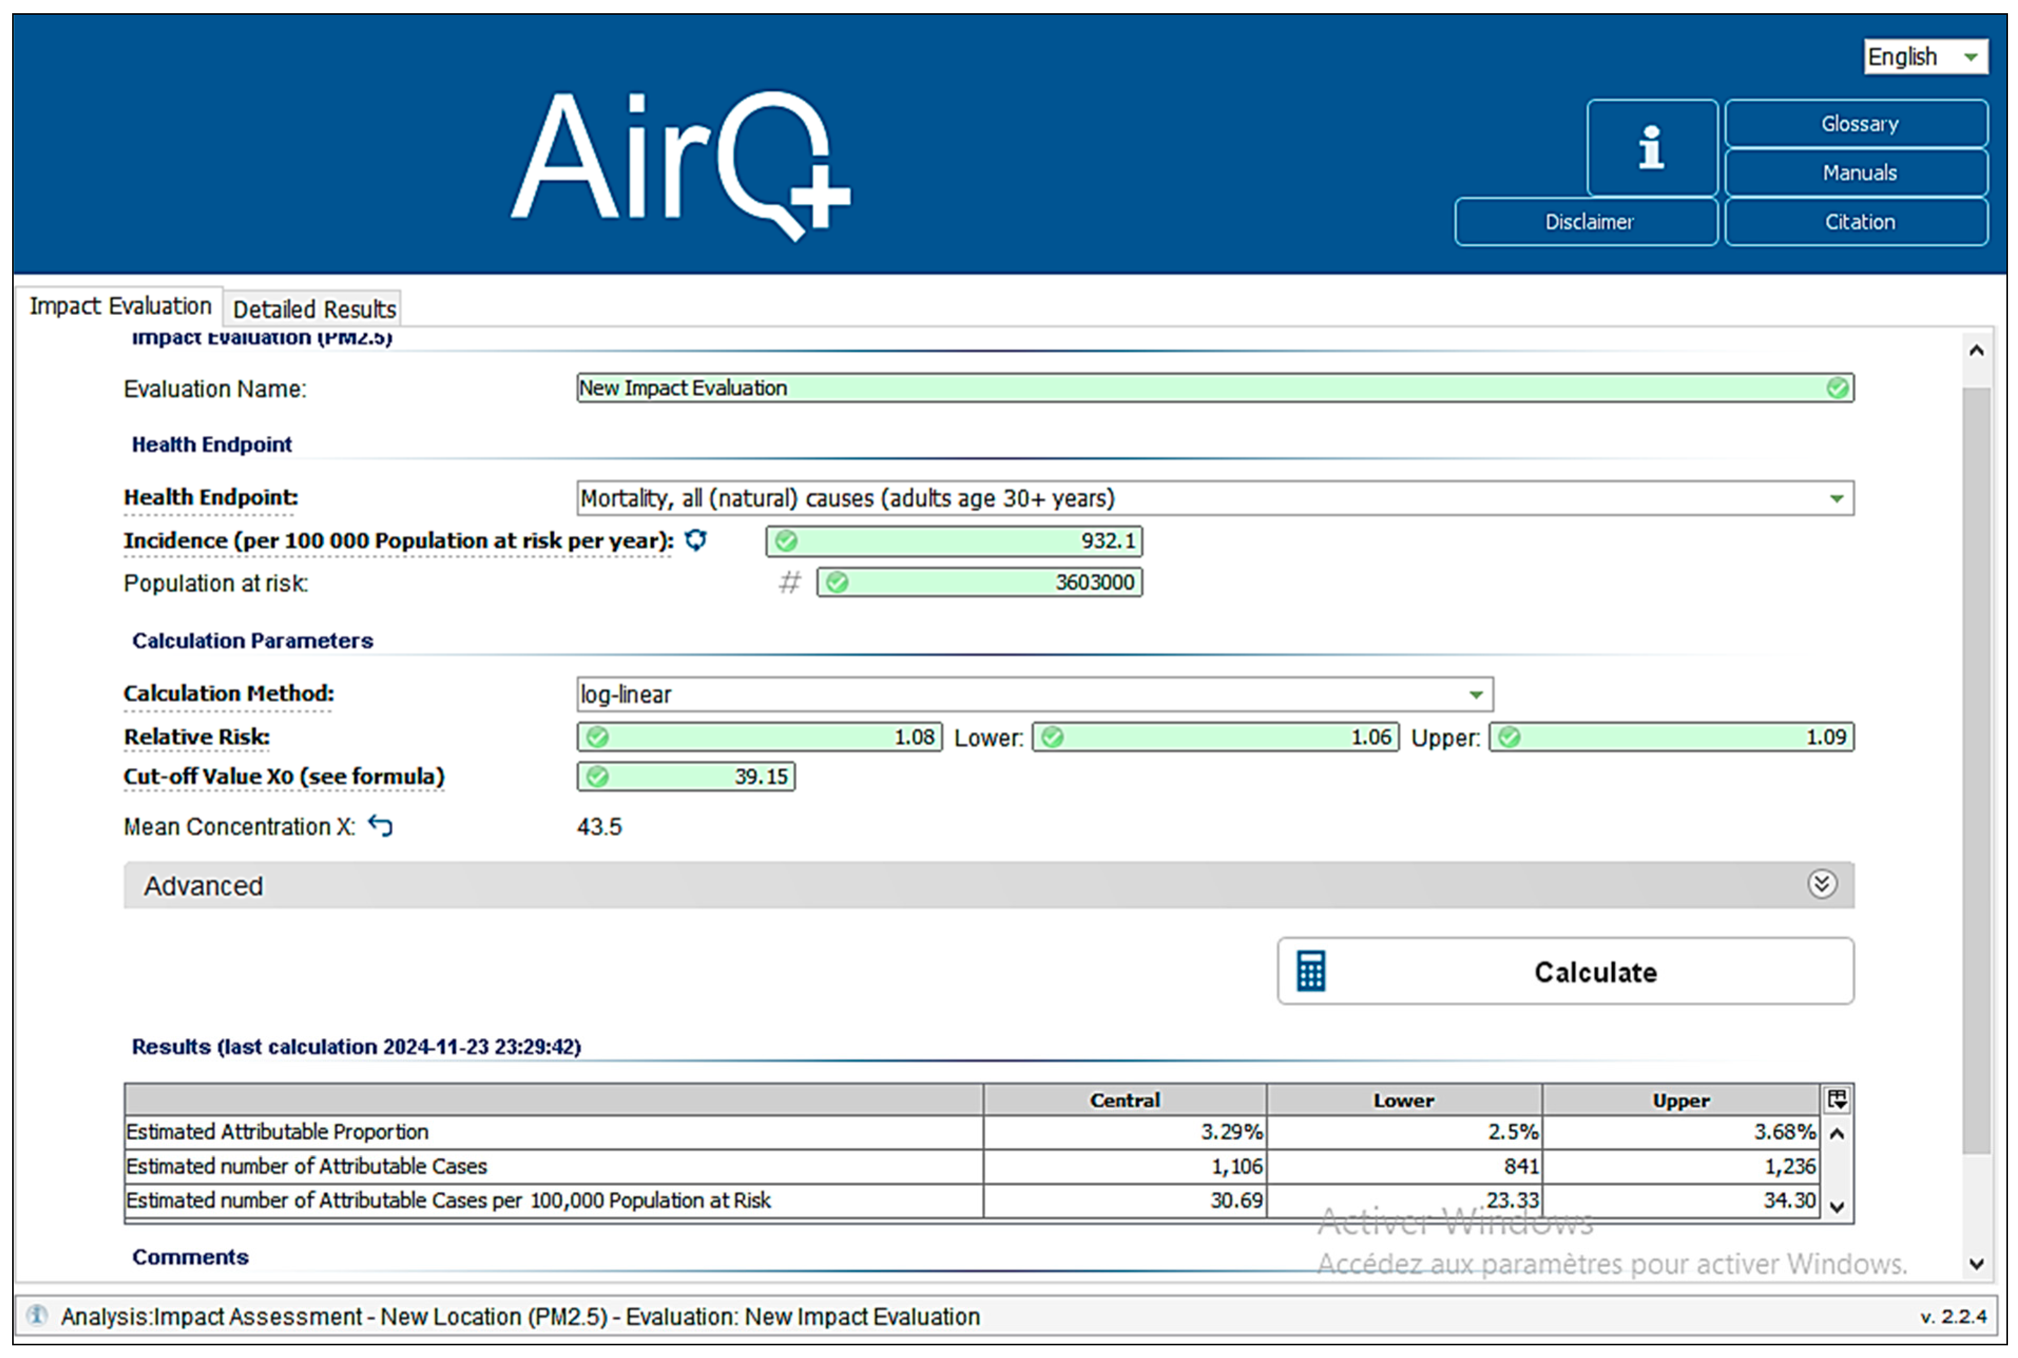Image resolution: width=2018 pixels, height=1358 pixels.
Task: Click the undo arrow beside Mean Concentration X
Action: (x=380, y=825)
